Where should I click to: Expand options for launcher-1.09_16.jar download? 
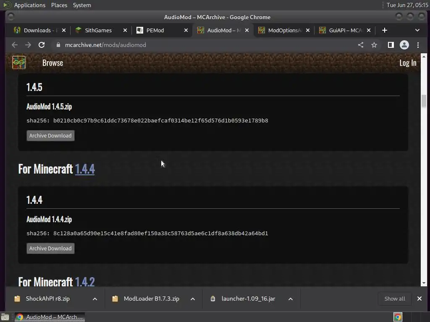pyautogui.click(x=291, y=299)
